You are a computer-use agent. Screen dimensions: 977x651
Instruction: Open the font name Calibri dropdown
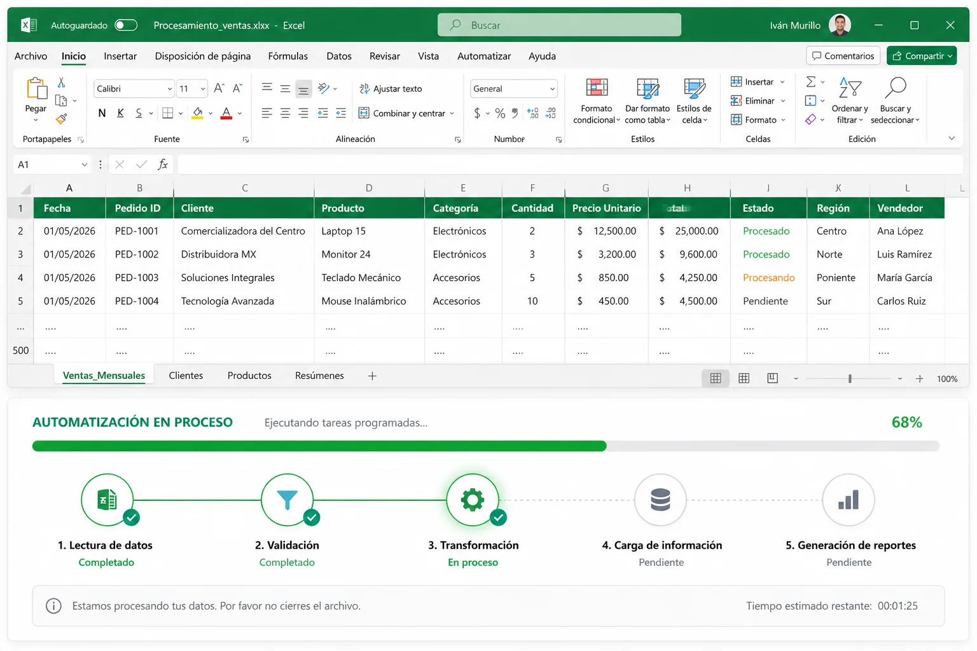point(170,89)
